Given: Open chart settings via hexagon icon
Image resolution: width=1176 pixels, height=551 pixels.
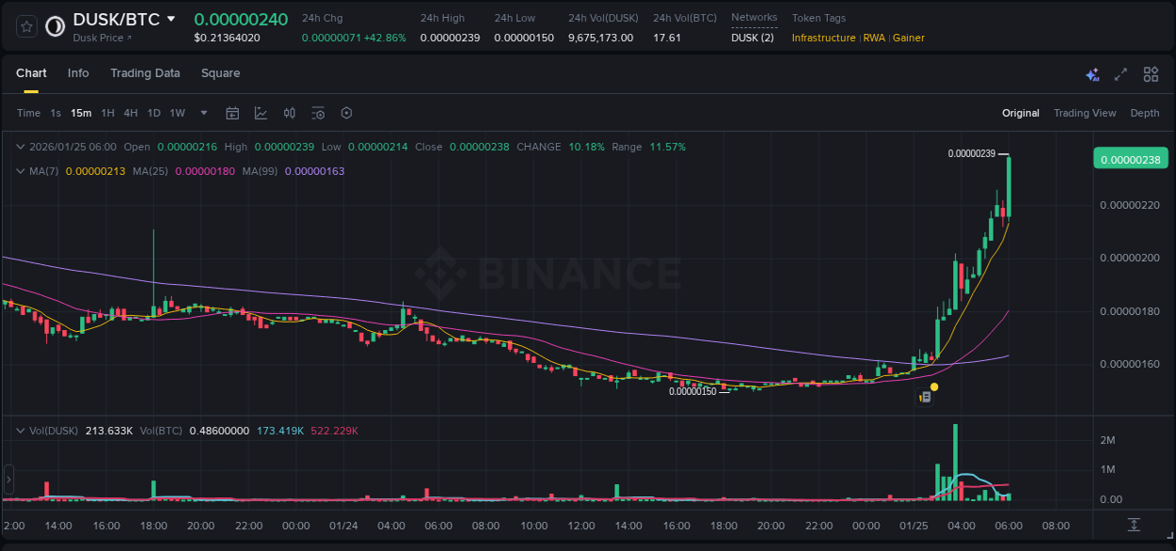Looking at the screenshot, I should (x=346, y=113).
